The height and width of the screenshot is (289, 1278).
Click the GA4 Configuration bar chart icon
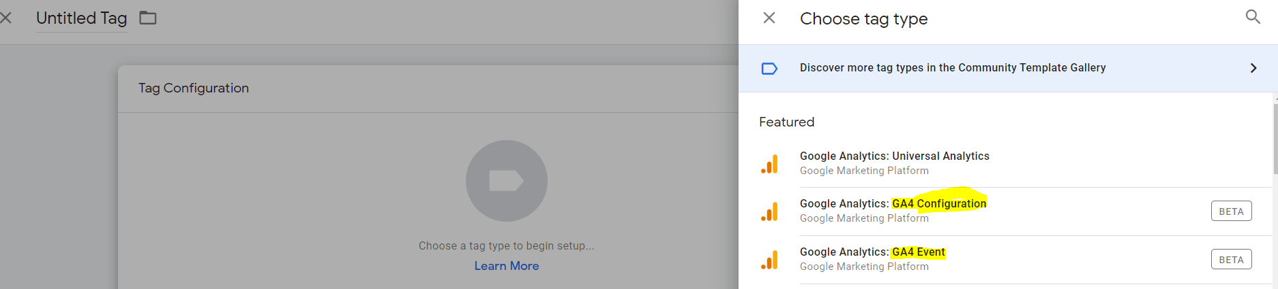point(769,211)
